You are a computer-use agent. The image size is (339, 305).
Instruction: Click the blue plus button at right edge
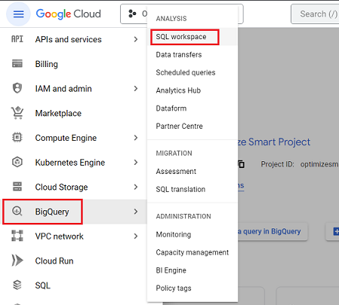[x=336, y=231]
